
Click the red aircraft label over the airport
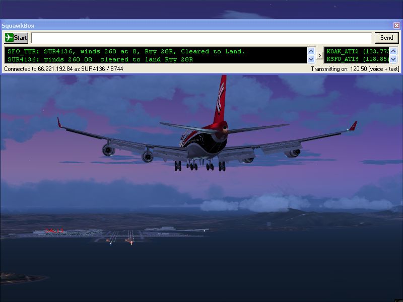(54, 231)
